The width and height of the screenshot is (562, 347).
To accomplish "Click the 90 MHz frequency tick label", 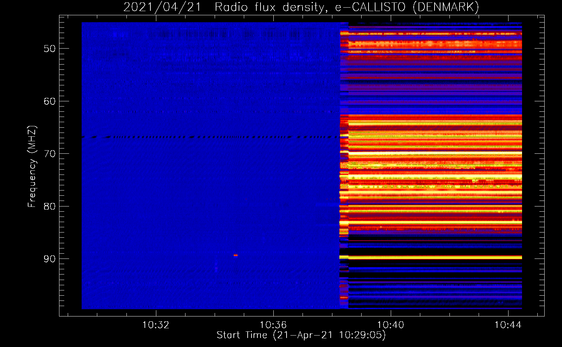I will [50, 259].
